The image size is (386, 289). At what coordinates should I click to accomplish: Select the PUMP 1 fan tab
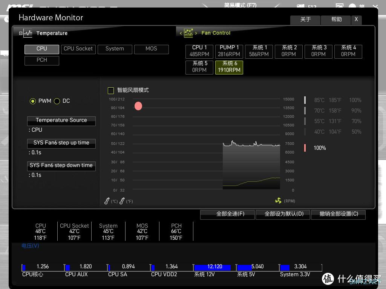[229, 51]
